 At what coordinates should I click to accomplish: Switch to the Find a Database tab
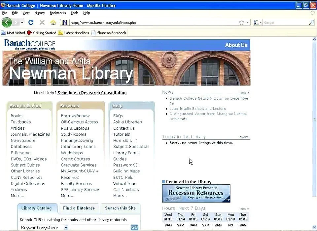(x=79, y=208)
